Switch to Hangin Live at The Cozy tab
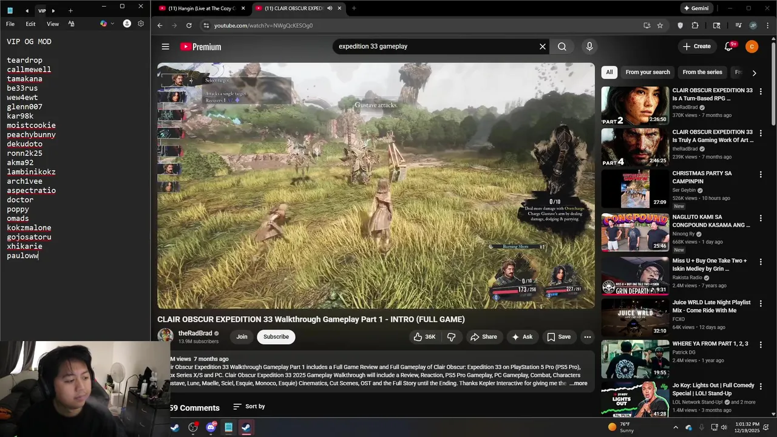 pos(201,8)
